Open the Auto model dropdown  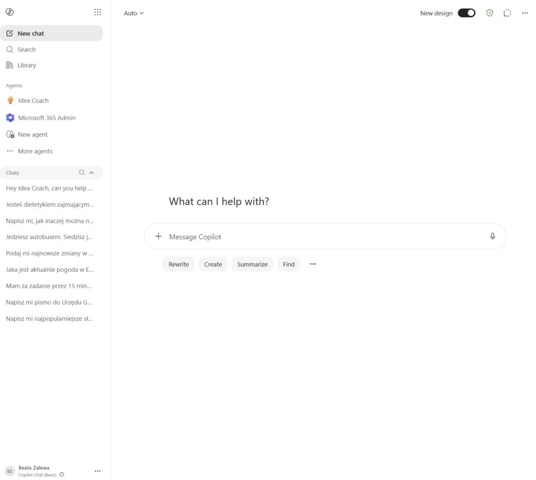[133, 13]
